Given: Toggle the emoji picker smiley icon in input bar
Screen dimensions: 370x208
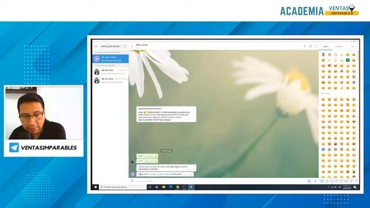Looking at the screenshot, I should point(309,181).
